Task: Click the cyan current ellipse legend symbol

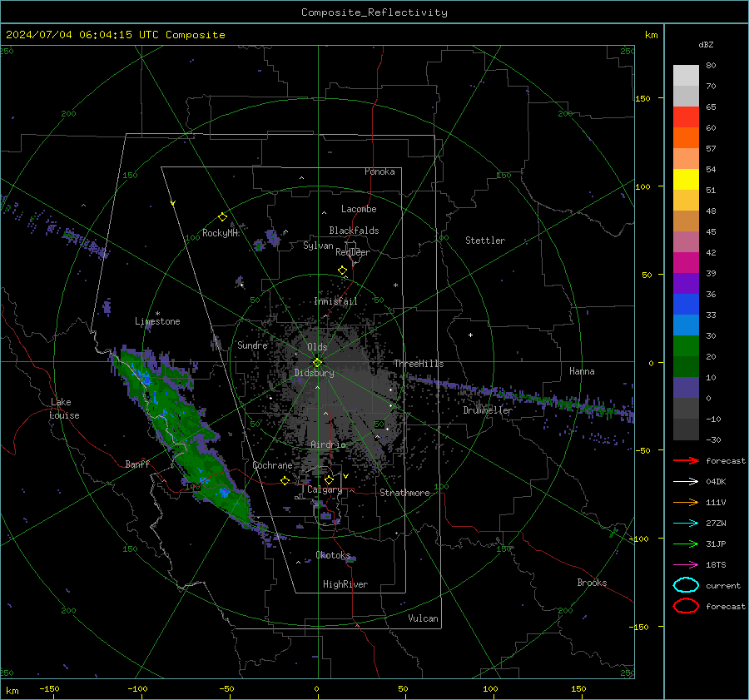Action: (686, 585)
